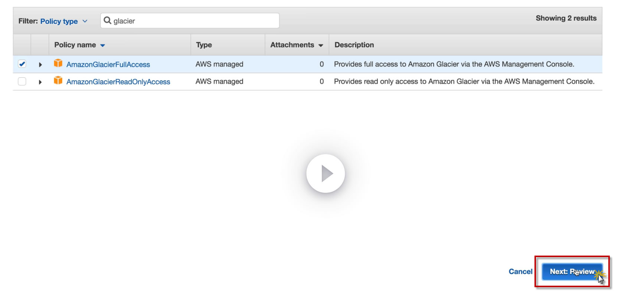Click the AmazonGlacierReadOnlyAccess policy box icon
The width and height of the screenshot is (628, 292).
[x=58, y=80]
